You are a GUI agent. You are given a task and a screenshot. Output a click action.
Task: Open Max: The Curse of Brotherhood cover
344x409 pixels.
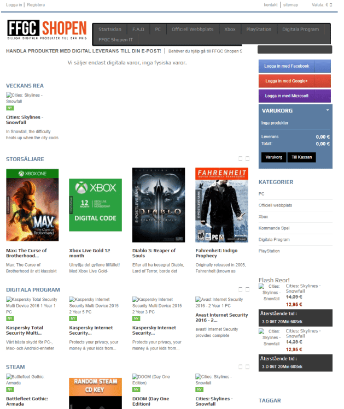coord(32,205)
